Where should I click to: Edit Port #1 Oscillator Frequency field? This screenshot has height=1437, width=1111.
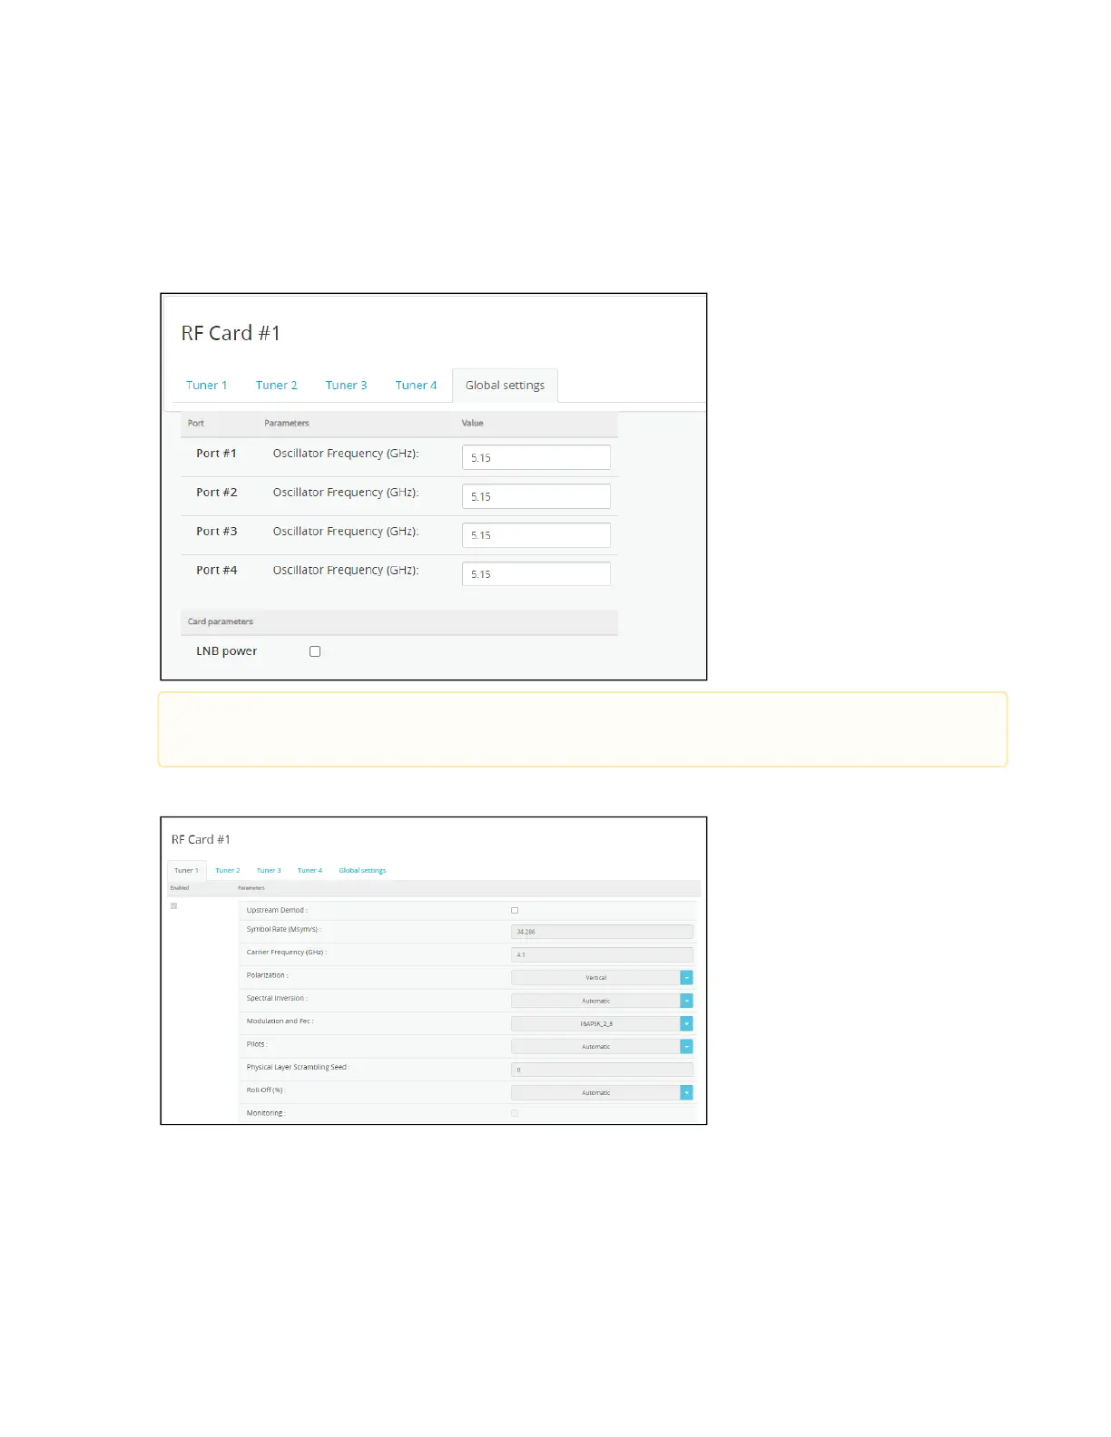[x=536, y=457]
